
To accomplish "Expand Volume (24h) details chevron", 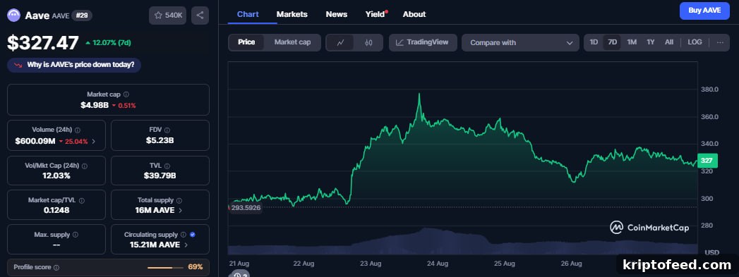I will 93,141.
